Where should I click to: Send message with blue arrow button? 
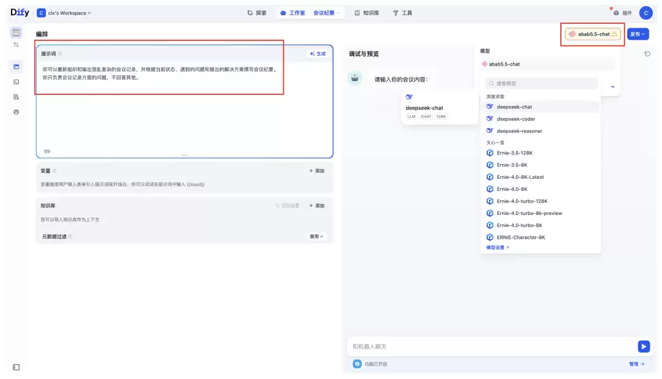644,347
